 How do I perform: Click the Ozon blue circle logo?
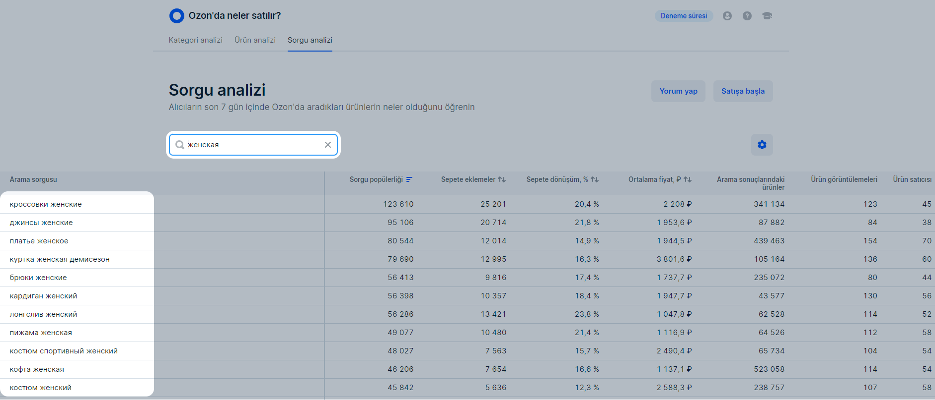click(176, 16)
